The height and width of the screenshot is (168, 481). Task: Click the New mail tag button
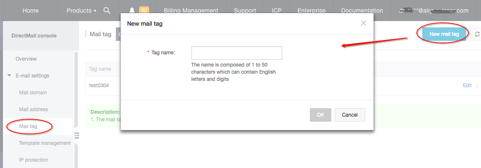tap(444, 34)
